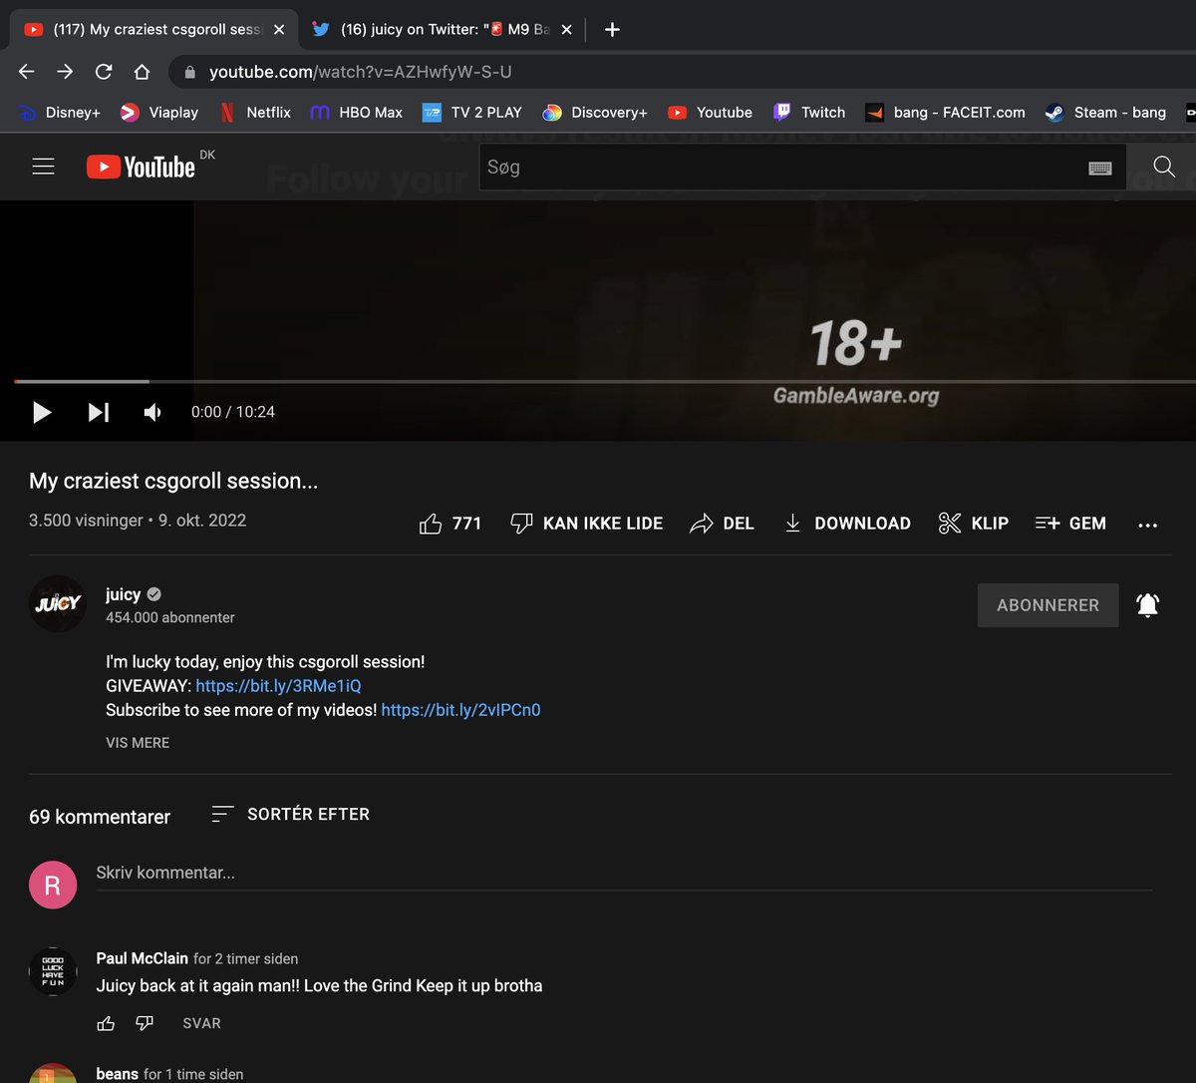Screen dimensions: 1196x1083
Task: Click the address bar lock icon
Action: tap(188, 72)
